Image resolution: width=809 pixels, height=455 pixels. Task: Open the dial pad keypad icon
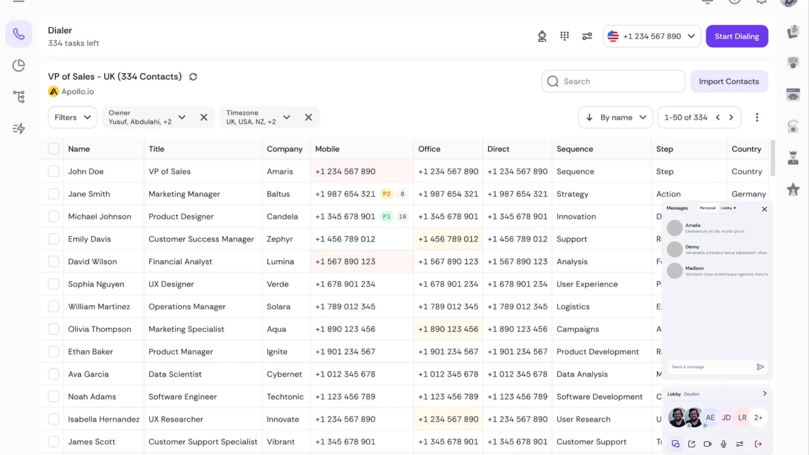pyautogui.click(x=565, y=36)
